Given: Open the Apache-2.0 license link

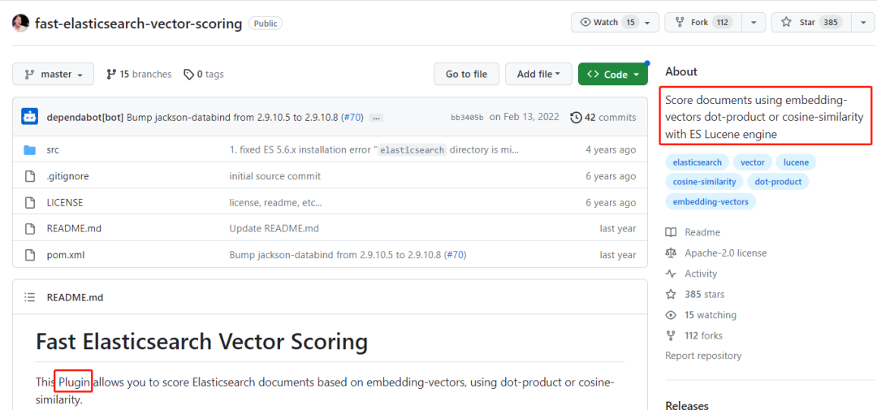Looking at the screenshot, I should (725, 253).
